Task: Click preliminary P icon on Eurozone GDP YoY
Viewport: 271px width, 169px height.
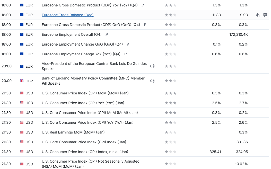Action: click(x=143, y=5)
